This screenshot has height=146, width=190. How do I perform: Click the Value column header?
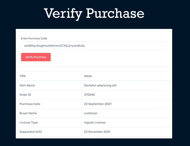tap(88, 76)
